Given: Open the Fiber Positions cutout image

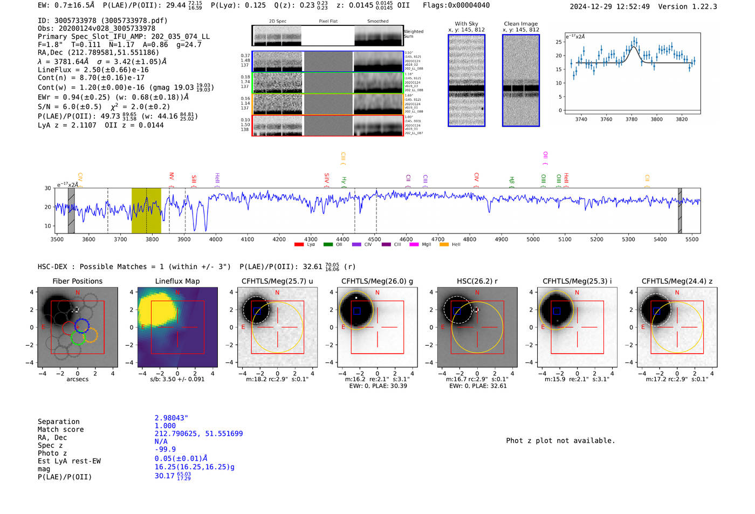Looking at the screenshot, I should 78,327.
